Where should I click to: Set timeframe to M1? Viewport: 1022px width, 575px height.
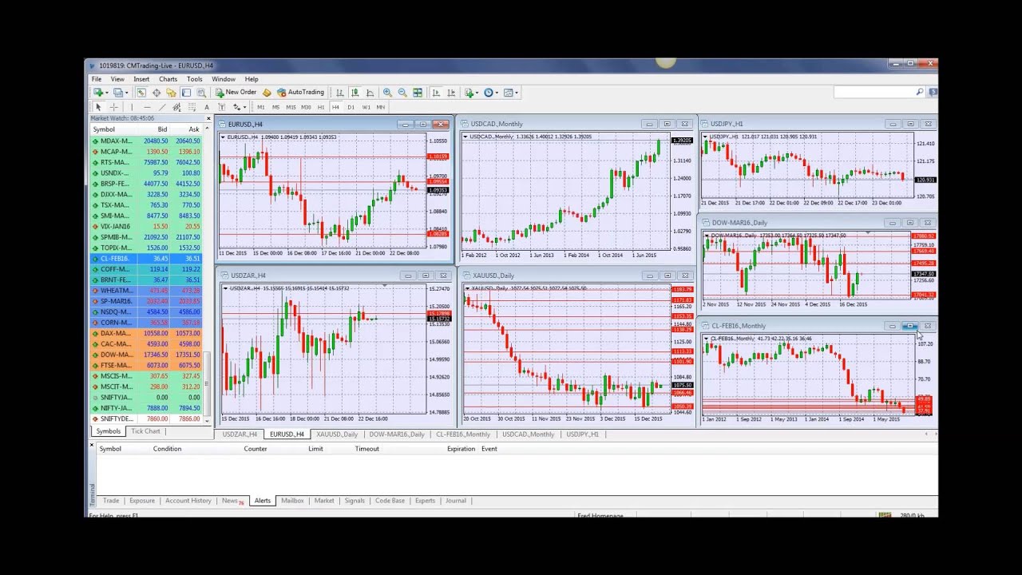[x=260, y=107]
